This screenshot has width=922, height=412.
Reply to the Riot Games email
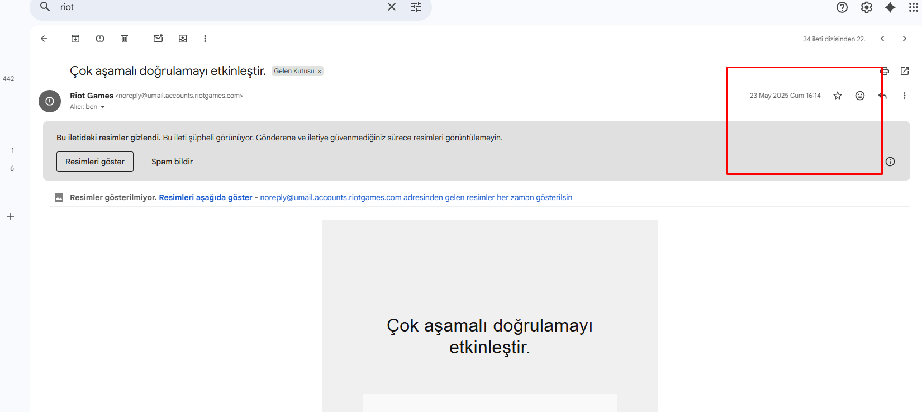point(882,96)
